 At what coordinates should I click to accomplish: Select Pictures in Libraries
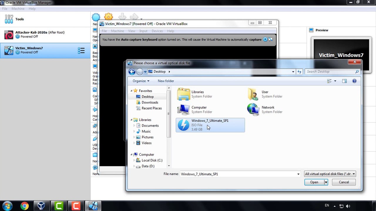[147, 137]
